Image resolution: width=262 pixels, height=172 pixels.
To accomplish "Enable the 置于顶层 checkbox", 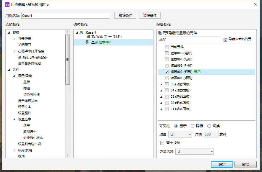I will pyautogui.click(x=162, y=143).
